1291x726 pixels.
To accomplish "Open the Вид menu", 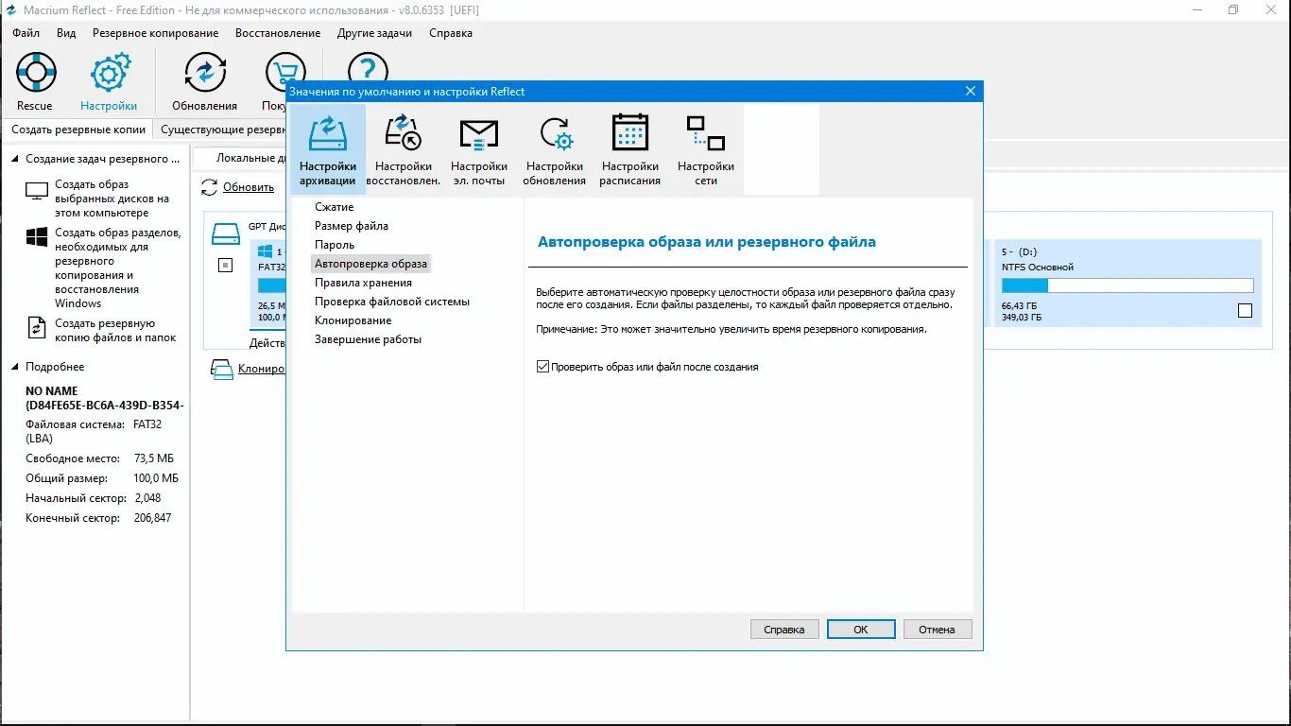I will 66,33.
